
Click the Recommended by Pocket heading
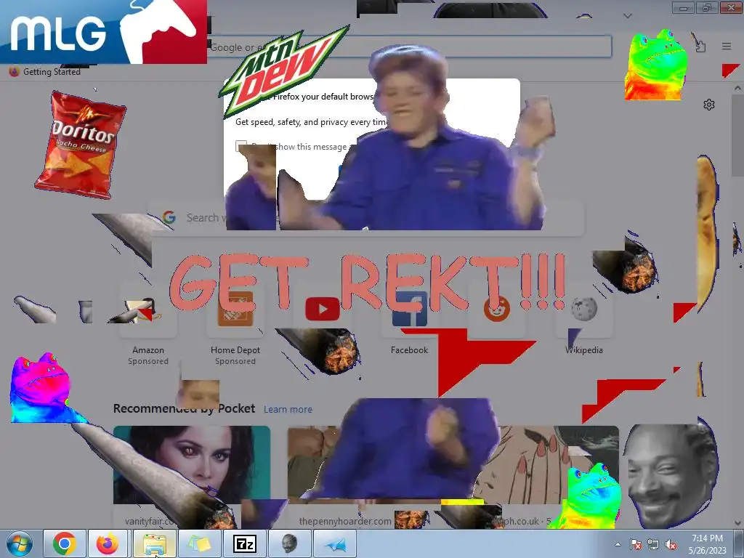(184, 408)
